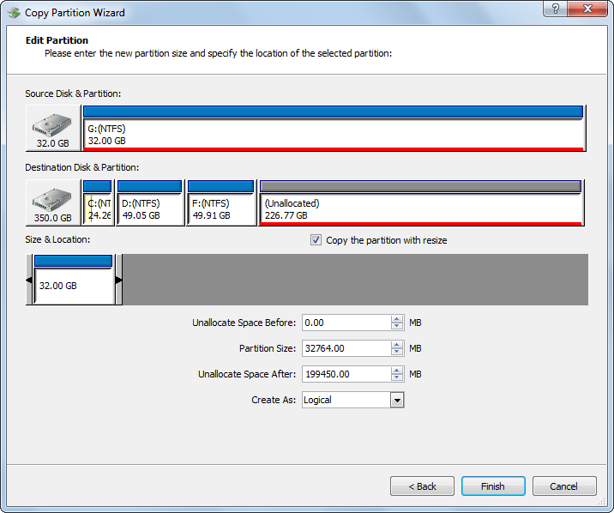Increase Partition Size with up arrow
Screen dimensions: 614x513
(397, 345)
